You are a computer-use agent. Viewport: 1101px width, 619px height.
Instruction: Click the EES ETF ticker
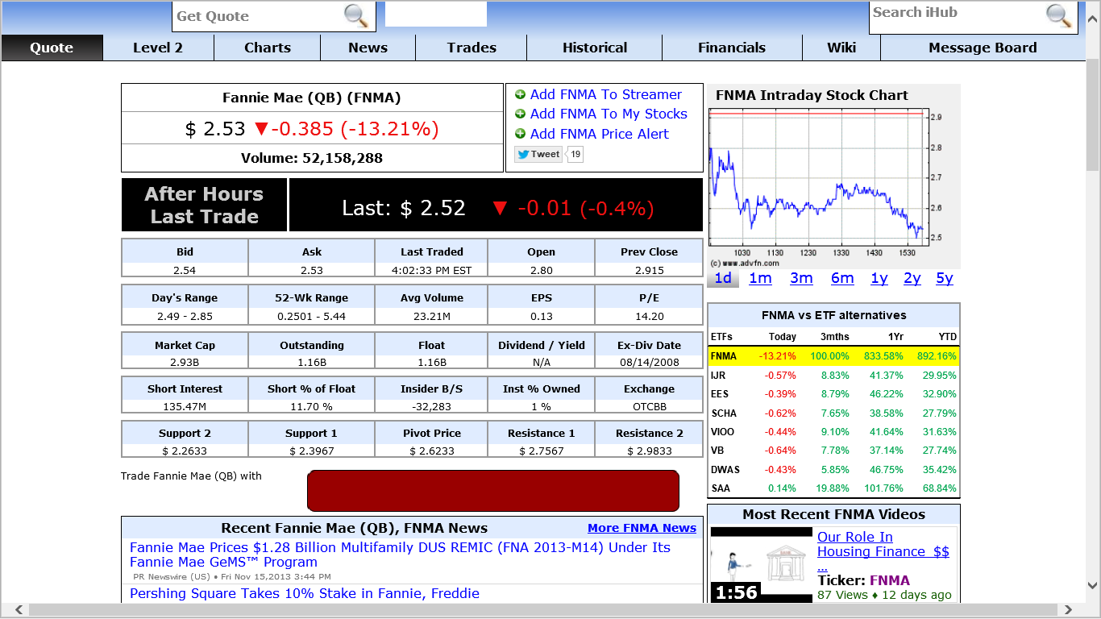pos(720,394)
